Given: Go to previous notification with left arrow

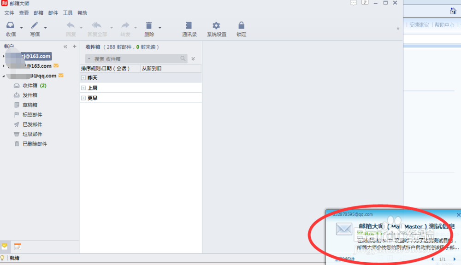Looking at the screenshot, I should 432,259.
